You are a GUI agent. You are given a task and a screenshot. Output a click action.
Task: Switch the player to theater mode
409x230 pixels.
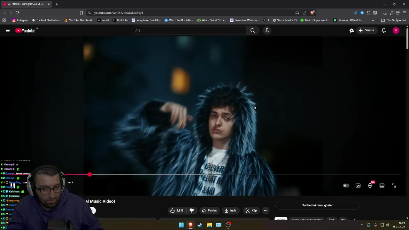pyautogui.click(x=382, y=186)
